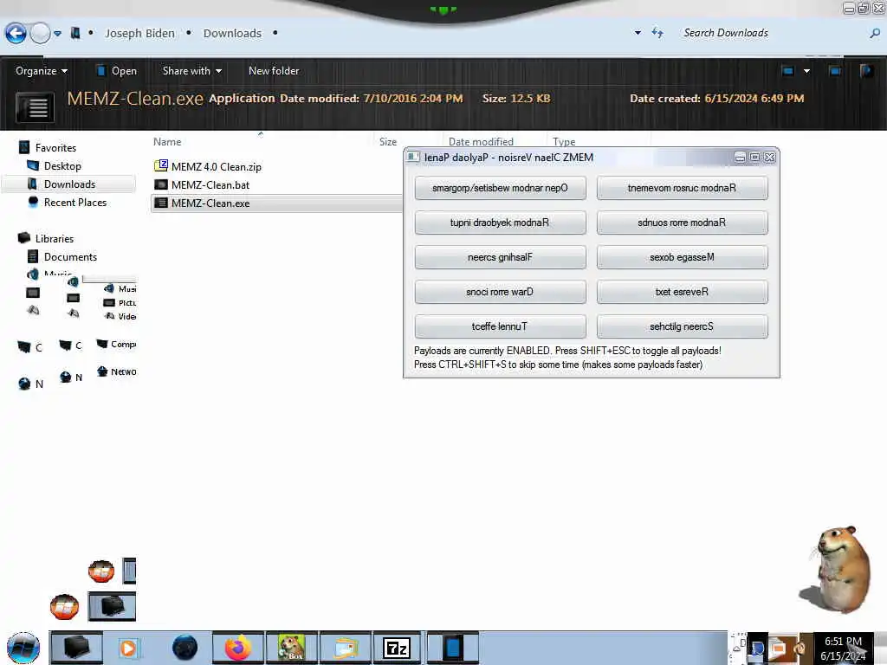
Task: Select Libraries in the navigation pane
Action: [55, 239]
